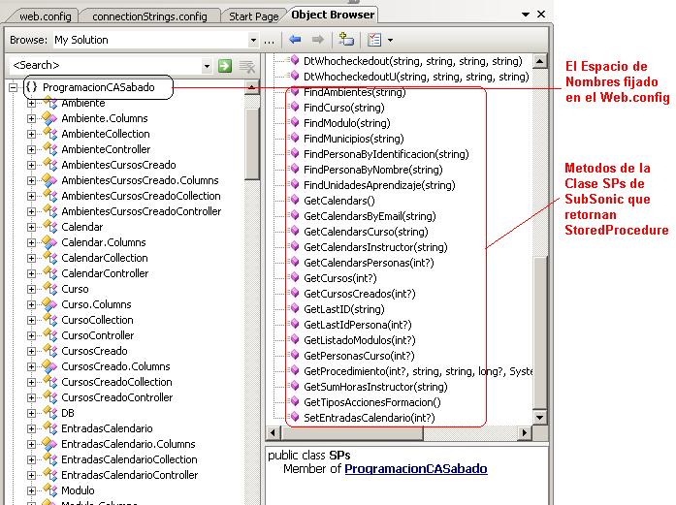Viewport: 676px width, 505px height.
Task: Click the green Search go button
Action: point(225,66)
